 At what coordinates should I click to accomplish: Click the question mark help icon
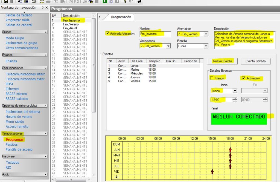pyautogui.click(x=125, y=1)
